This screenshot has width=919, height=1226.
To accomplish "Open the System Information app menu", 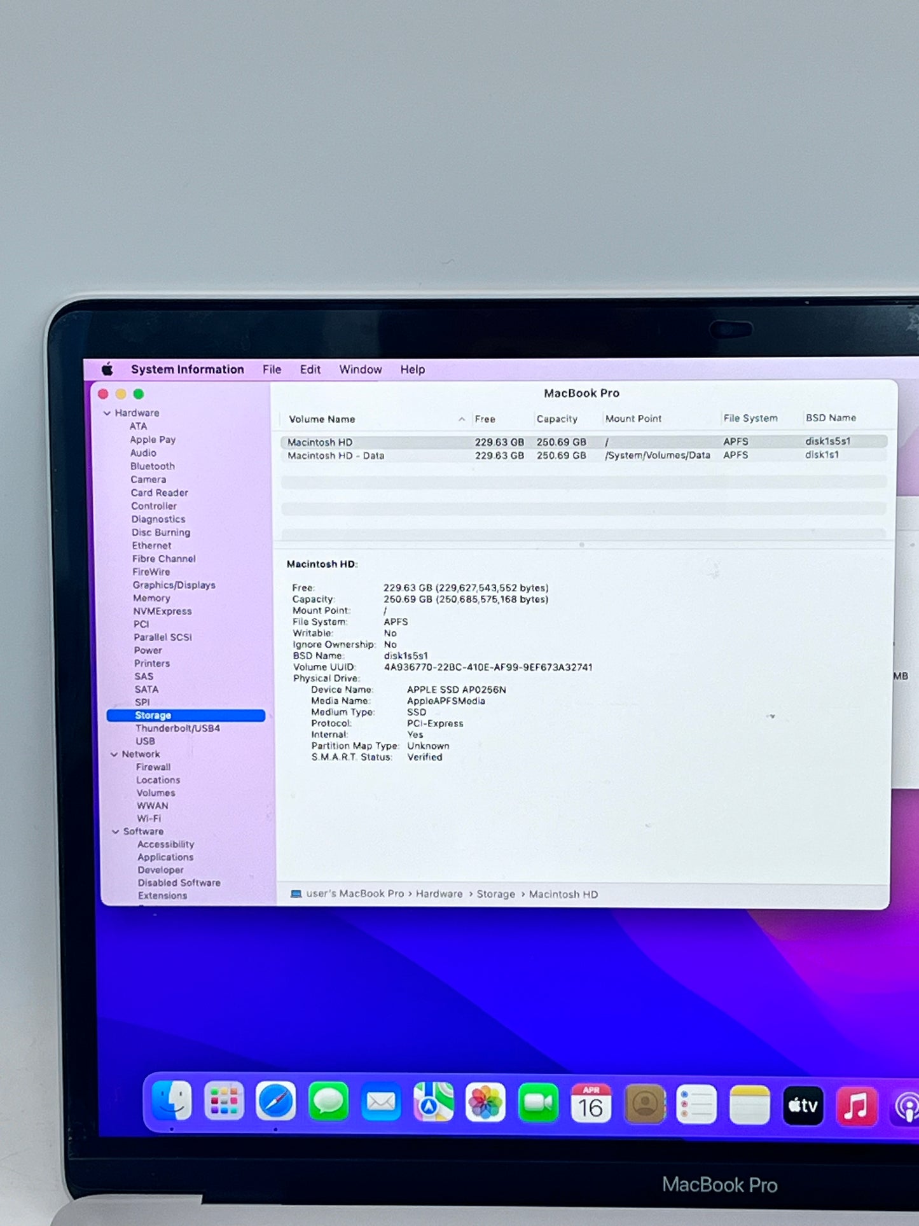I will point(188,369).
